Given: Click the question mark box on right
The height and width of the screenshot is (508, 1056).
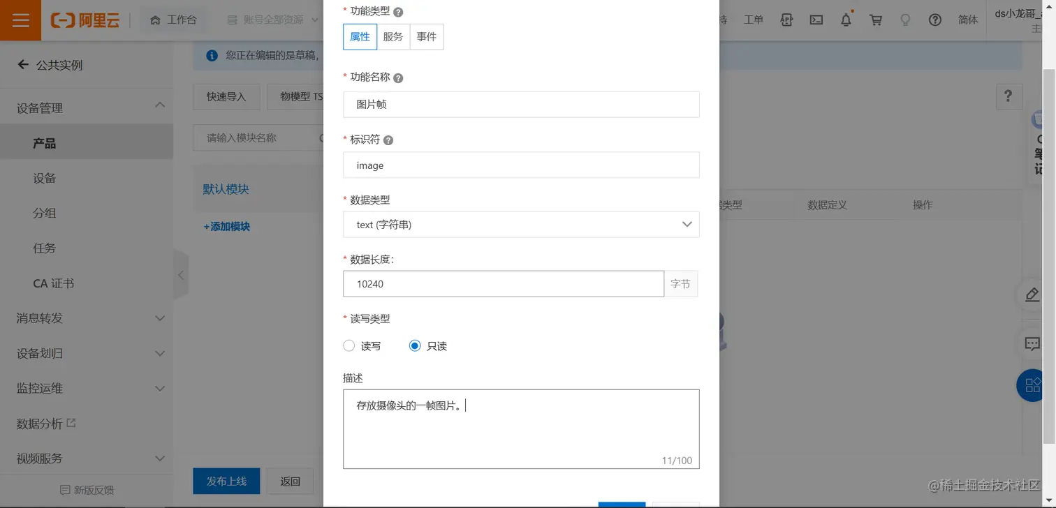Looking at the screenshot, I should [x=1008, y=96].
